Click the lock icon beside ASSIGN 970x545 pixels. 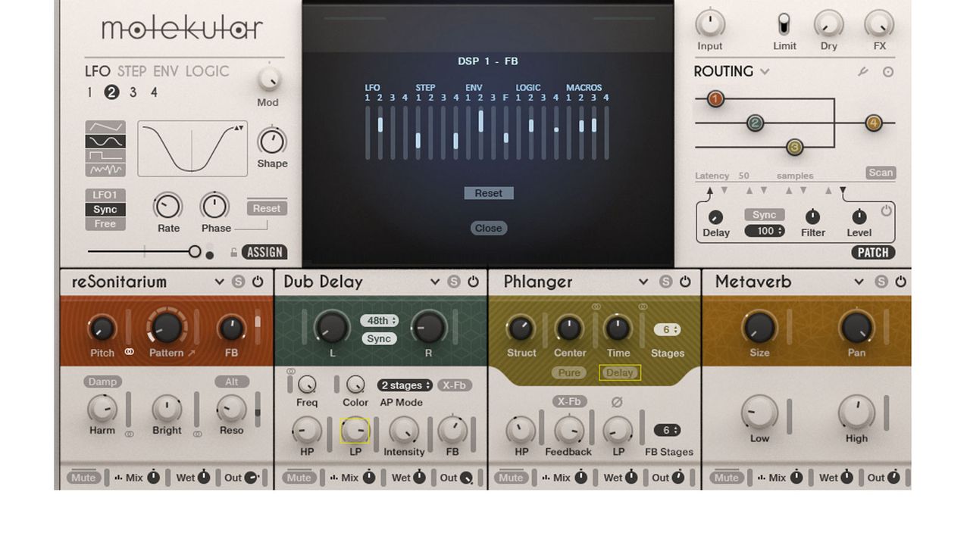pyautogui.click(x=234, y=253)
